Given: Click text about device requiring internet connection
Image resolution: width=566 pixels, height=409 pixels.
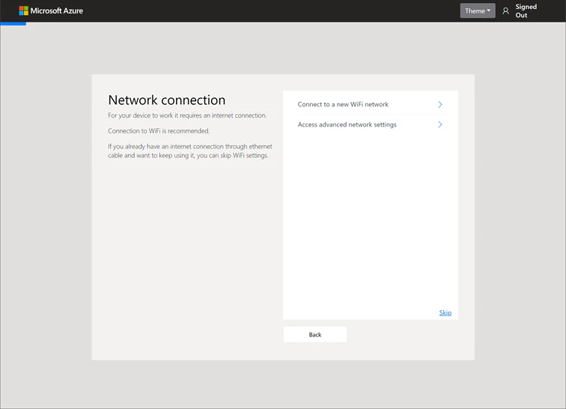Looking at the screenshot, I should 187,115.
